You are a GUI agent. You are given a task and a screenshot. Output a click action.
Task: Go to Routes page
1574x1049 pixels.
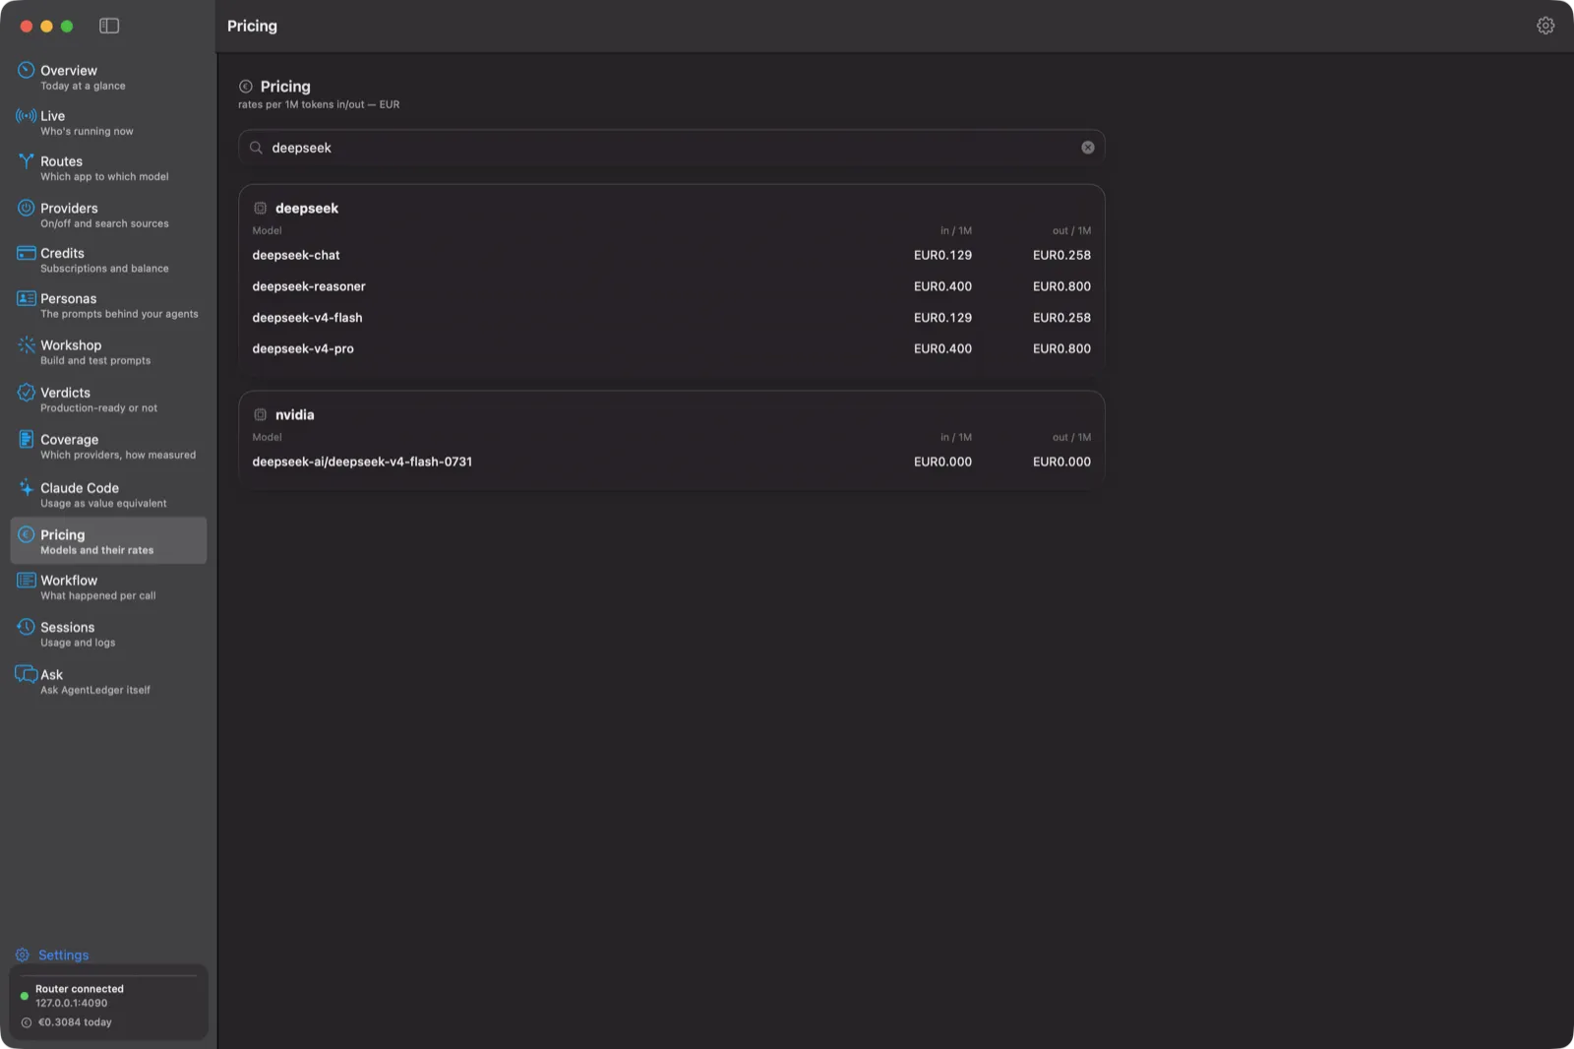pos(108,168)
